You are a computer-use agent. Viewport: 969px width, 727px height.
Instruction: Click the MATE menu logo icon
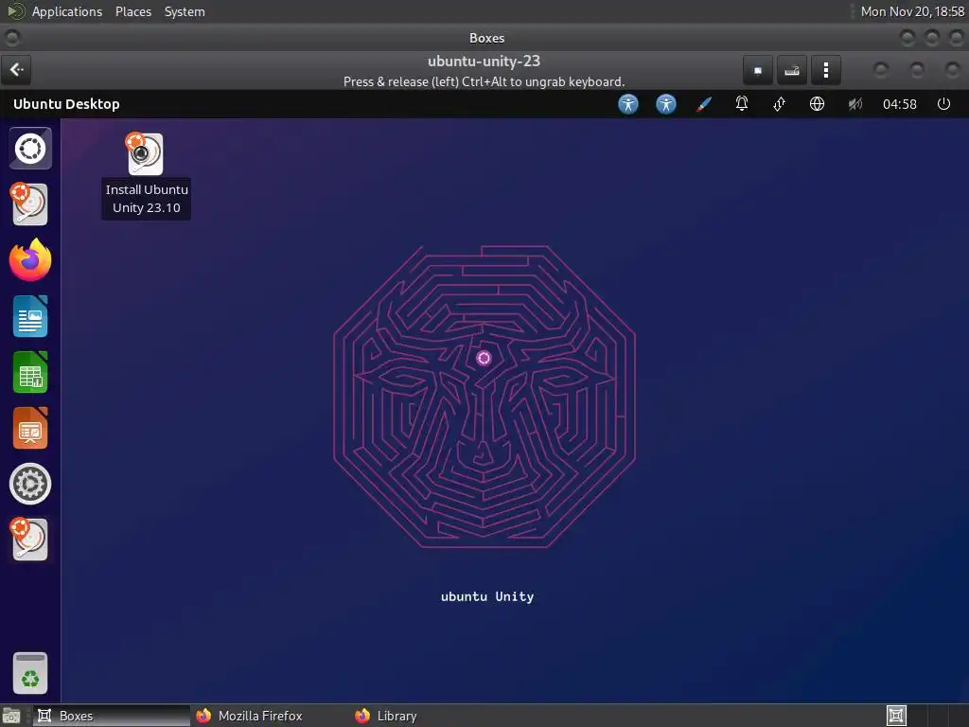click(x=15, y=11)
